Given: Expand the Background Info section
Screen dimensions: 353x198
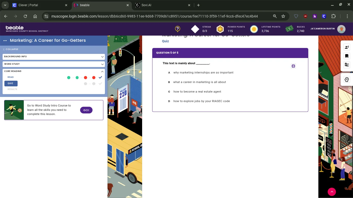Looking at the screenshot, I should [x=54, y=57].
